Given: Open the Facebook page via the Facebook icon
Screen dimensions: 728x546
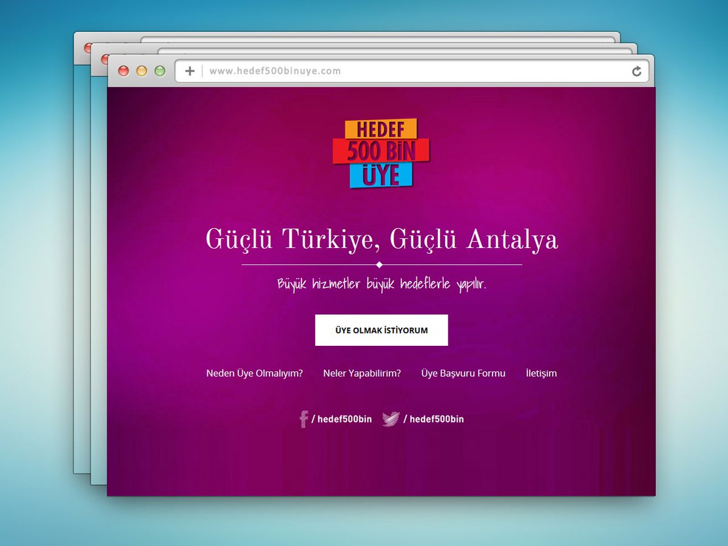Looking at the screenshot, I should 303,419.
